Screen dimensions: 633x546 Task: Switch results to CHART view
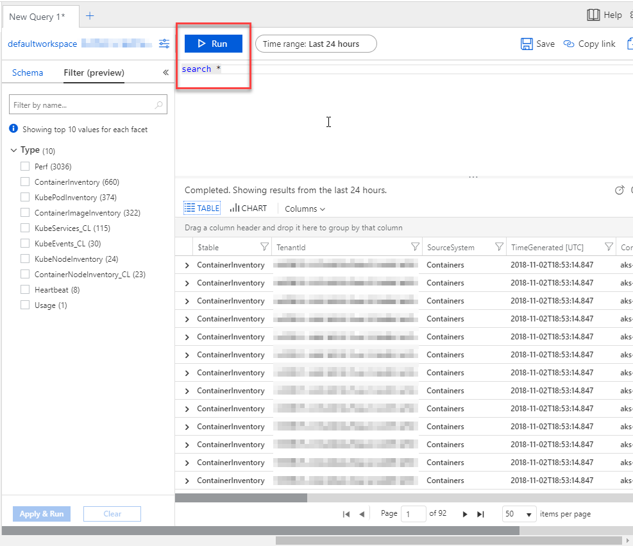(248, 209)
